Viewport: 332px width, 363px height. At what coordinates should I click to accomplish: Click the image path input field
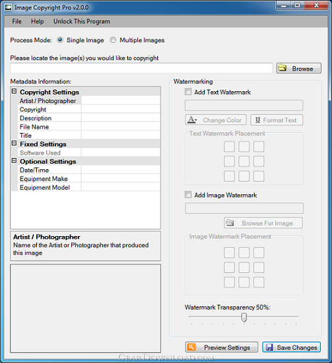click(141, 68)
